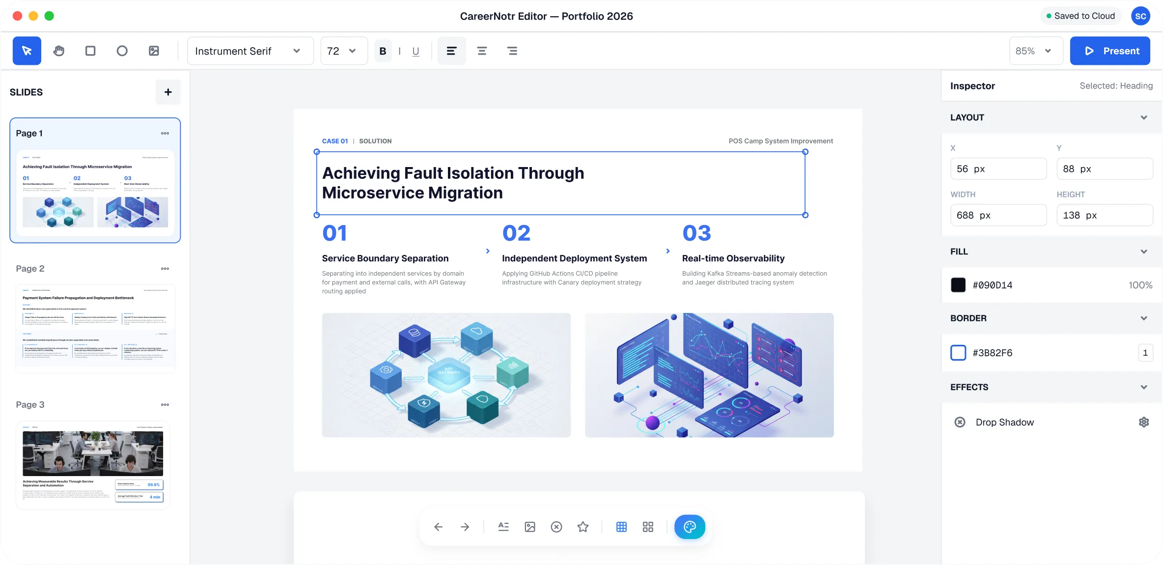Click the image icon in the bottom bar
The image size is (1163, 565).
pos(530,527)
